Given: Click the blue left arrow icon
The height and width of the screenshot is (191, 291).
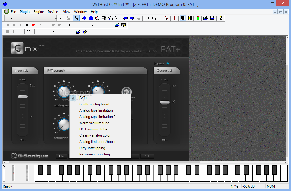Looking at the screenshot, I should (x=125, y=18).
